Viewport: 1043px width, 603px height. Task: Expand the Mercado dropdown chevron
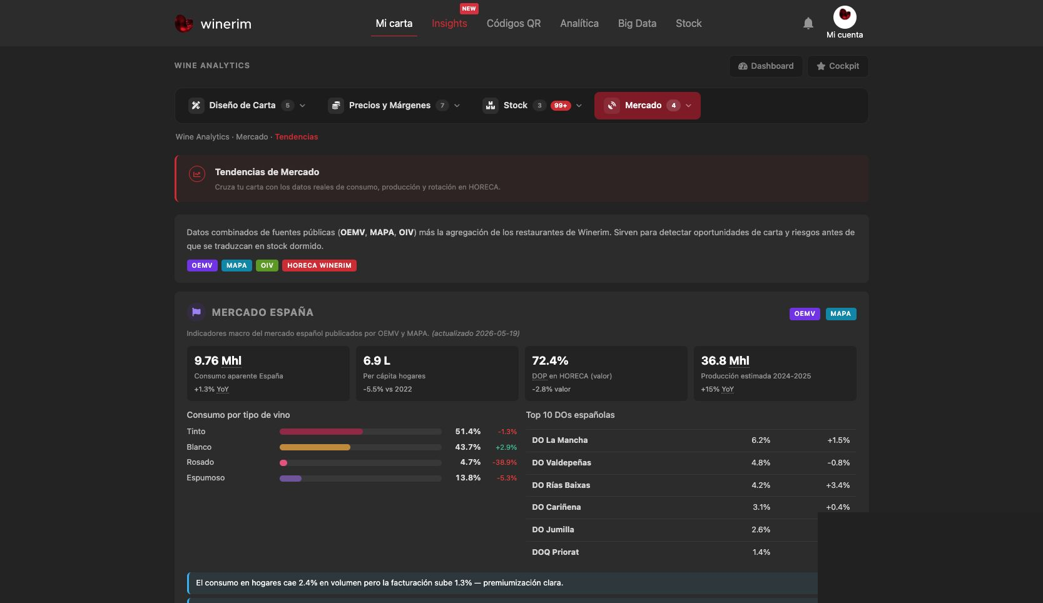pos(688,106)
